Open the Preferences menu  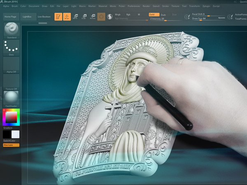(134, 6)
